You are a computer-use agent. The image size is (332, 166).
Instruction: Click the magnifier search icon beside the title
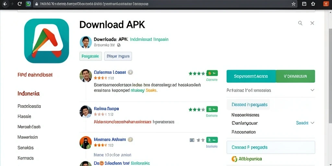(x=300, y=23)
